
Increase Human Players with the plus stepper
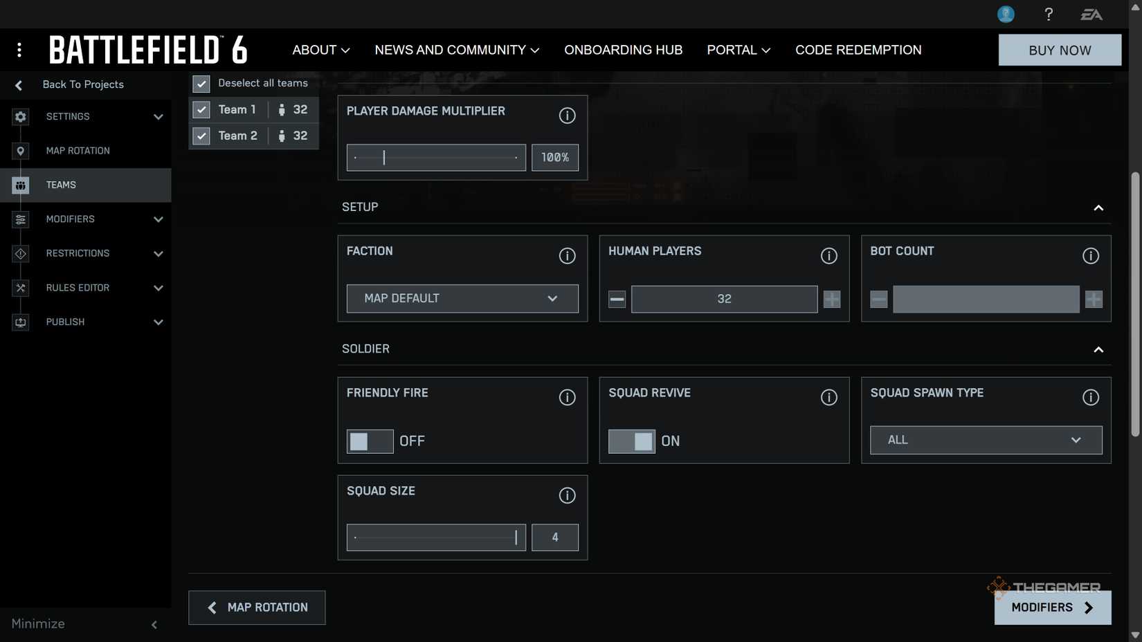click(x=831, y=299)
